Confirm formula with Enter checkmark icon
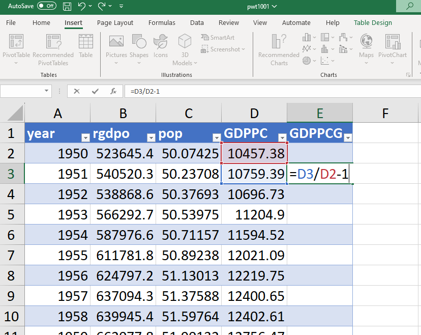The width and height of the screenshot is (421, 335). pyautogui.click(x=95, y=91)
